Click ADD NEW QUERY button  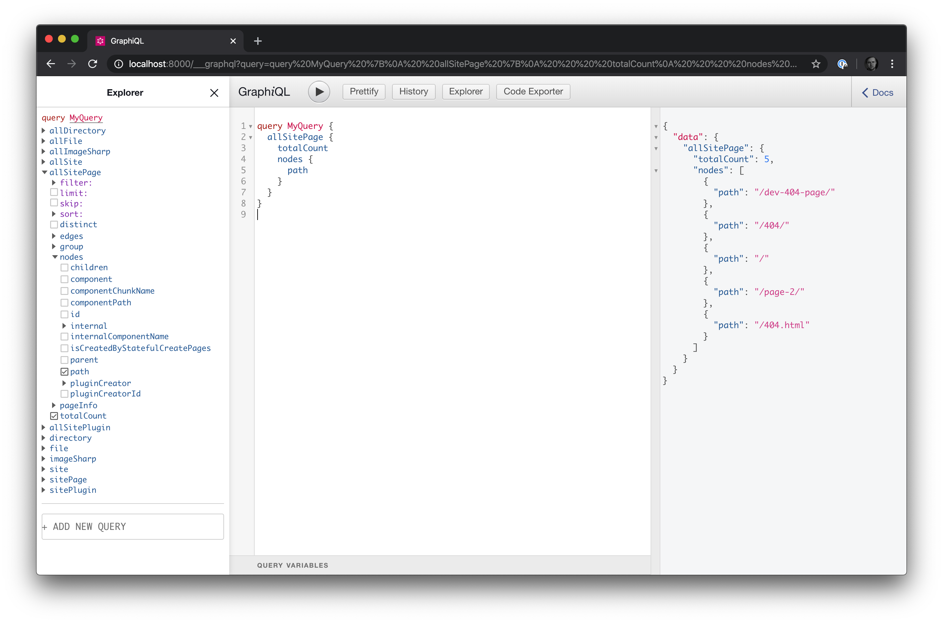(x=132, y=526)
